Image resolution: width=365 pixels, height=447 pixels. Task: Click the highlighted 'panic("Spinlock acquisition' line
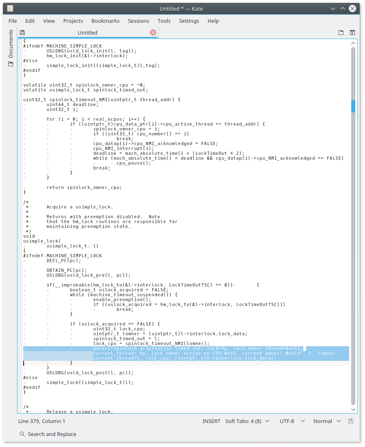point(198,348)
